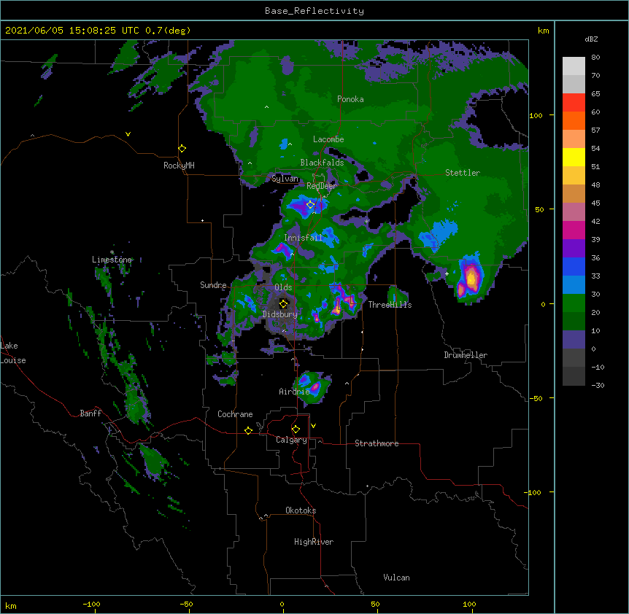Click the Okotoks town label

301,510
